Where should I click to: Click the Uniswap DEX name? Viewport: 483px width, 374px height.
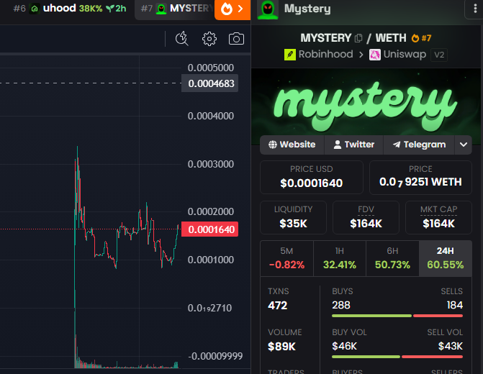tap(405, 55)
